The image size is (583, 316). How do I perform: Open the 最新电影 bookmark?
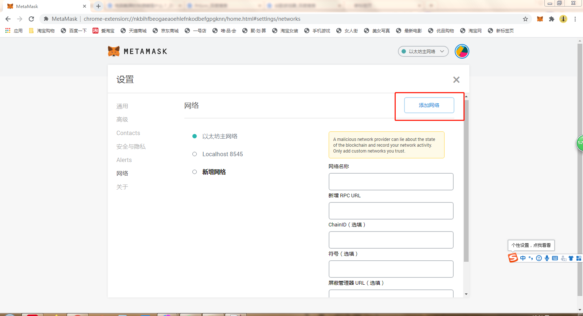point(409,31)
